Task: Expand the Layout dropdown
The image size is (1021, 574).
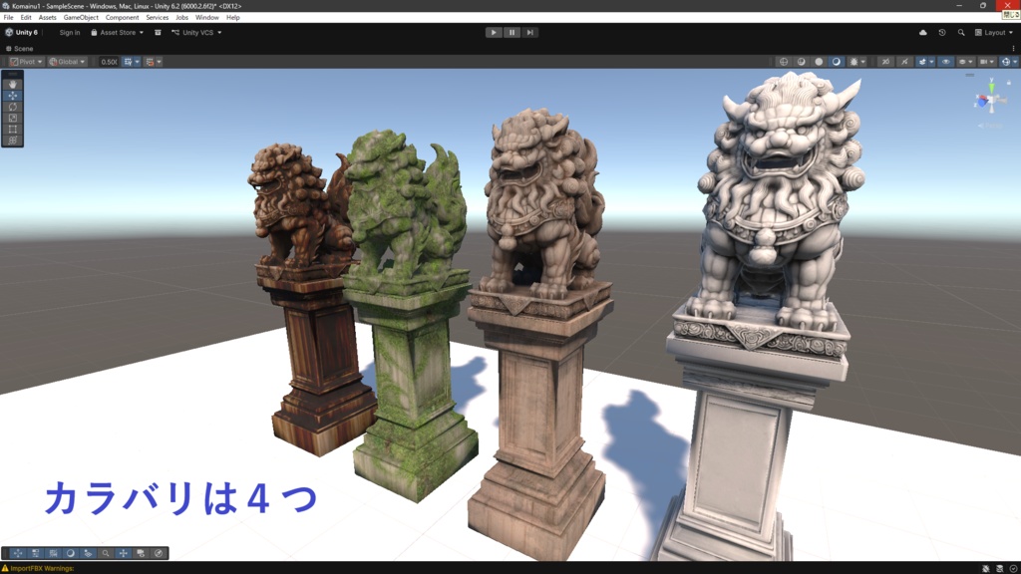Action: tap(994, 33)
